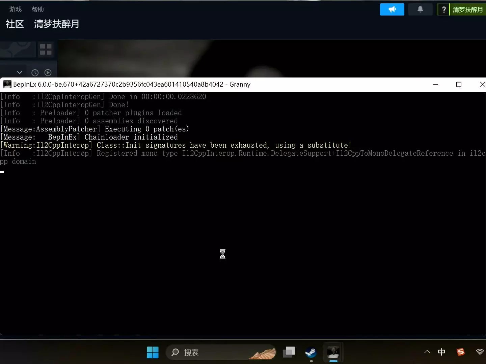The height and width of the screenshot is (364, 486).
Task: Click the wrapped 'pp domain' console line
Action: 18,161
